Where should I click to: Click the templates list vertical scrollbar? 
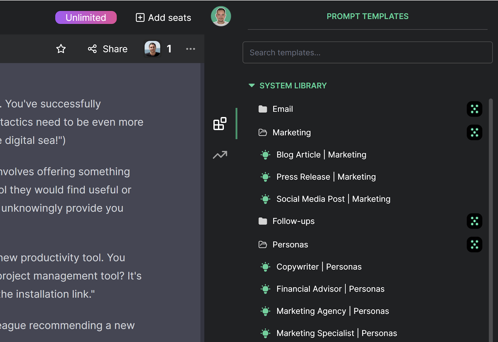(x=491, y=220)
